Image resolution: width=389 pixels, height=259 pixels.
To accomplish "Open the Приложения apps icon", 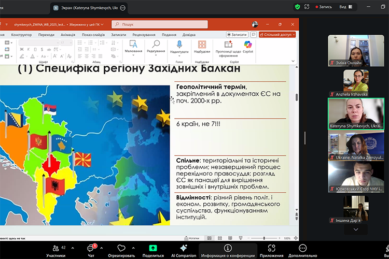I will pyautogui.click(x=272, y=248).
